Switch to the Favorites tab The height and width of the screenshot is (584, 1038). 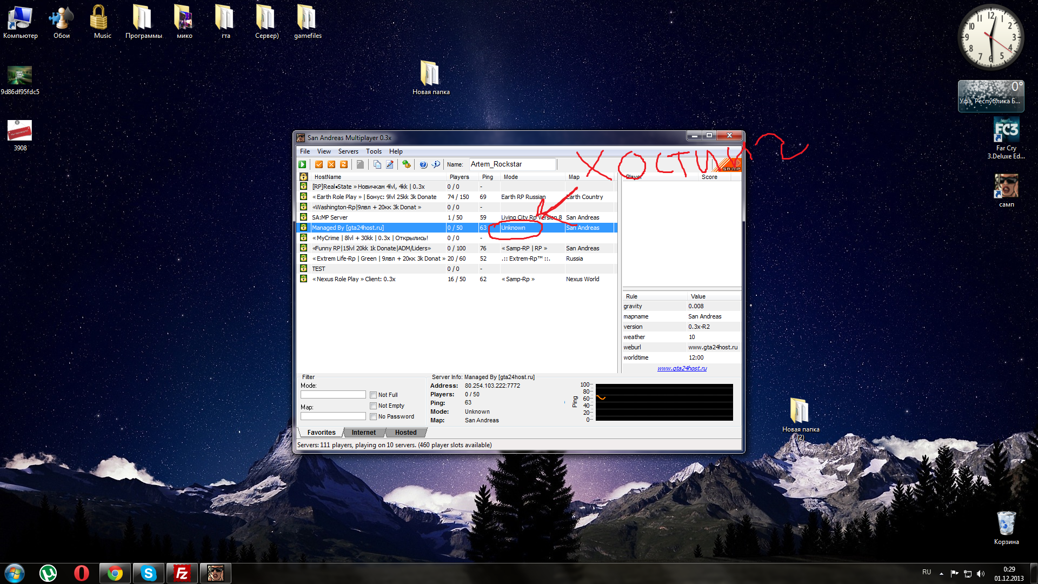(321, 433)
